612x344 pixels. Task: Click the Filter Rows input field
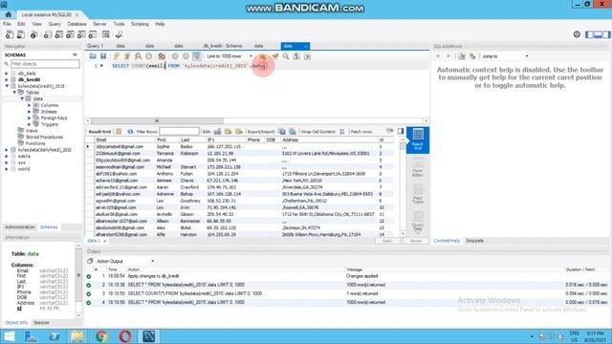179,132
